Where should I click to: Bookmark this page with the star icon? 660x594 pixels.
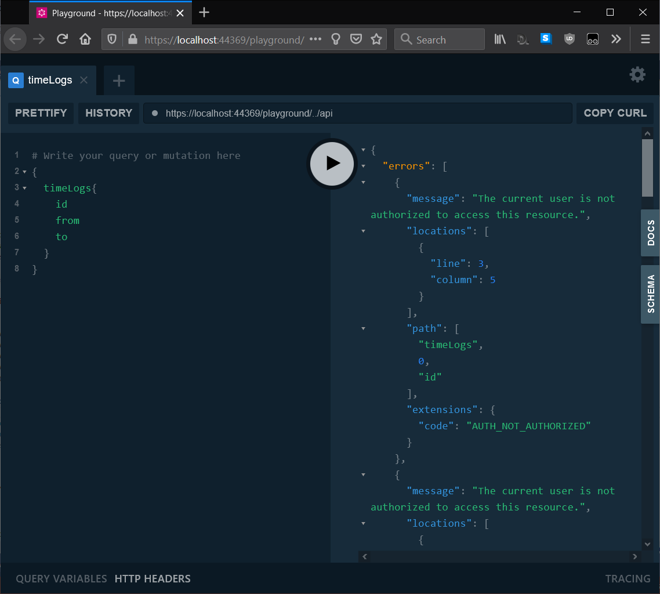tap(376, 39)
